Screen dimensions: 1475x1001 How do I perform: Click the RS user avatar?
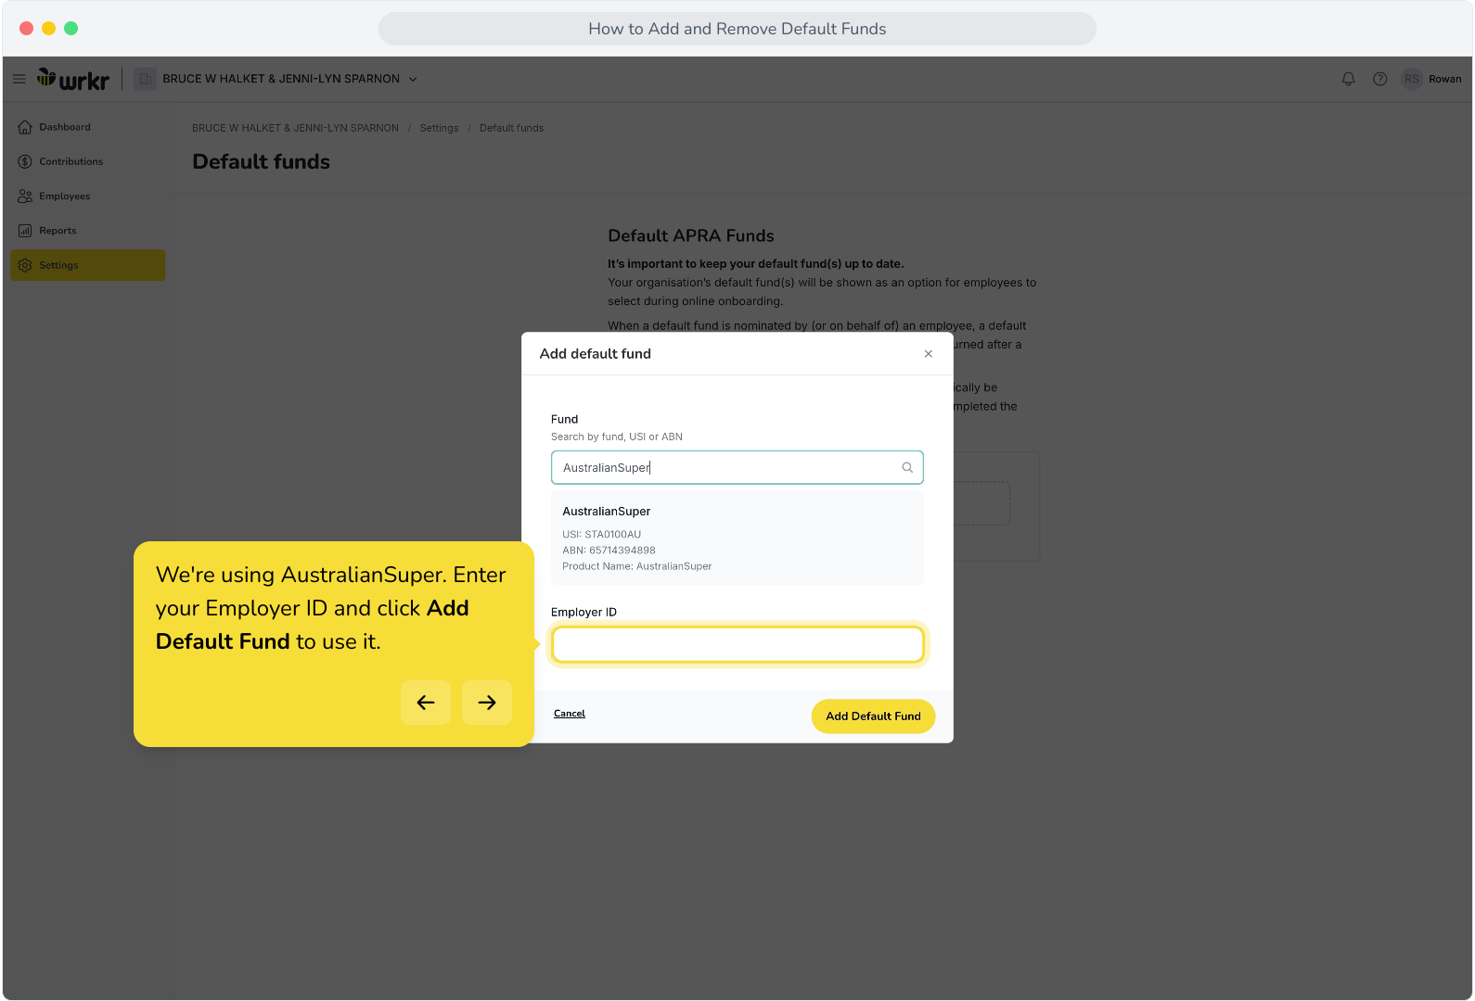(x=1412, y=79)
